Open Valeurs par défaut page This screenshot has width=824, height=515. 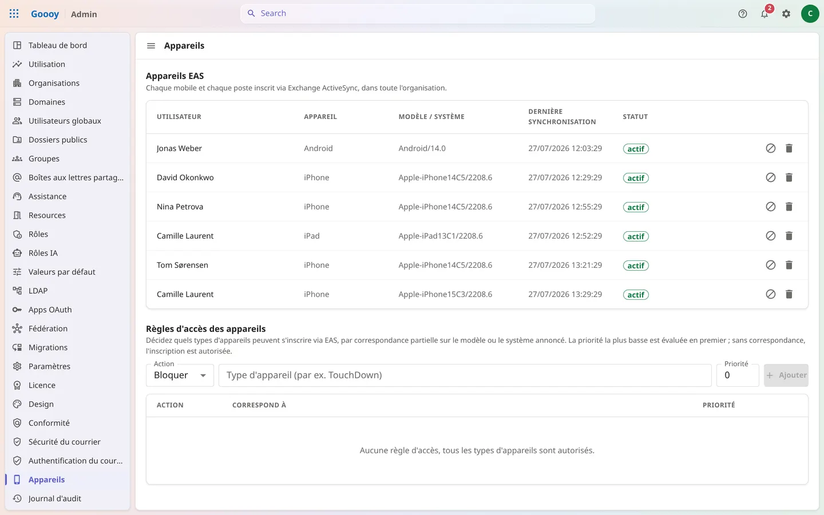[68, 272]
